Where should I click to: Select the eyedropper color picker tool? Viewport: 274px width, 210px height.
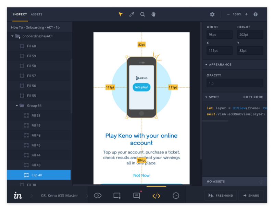[x=131, y=14]
